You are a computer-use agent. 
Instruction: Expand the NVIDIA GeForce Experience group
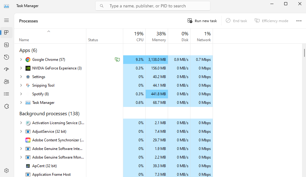(21, 68)
